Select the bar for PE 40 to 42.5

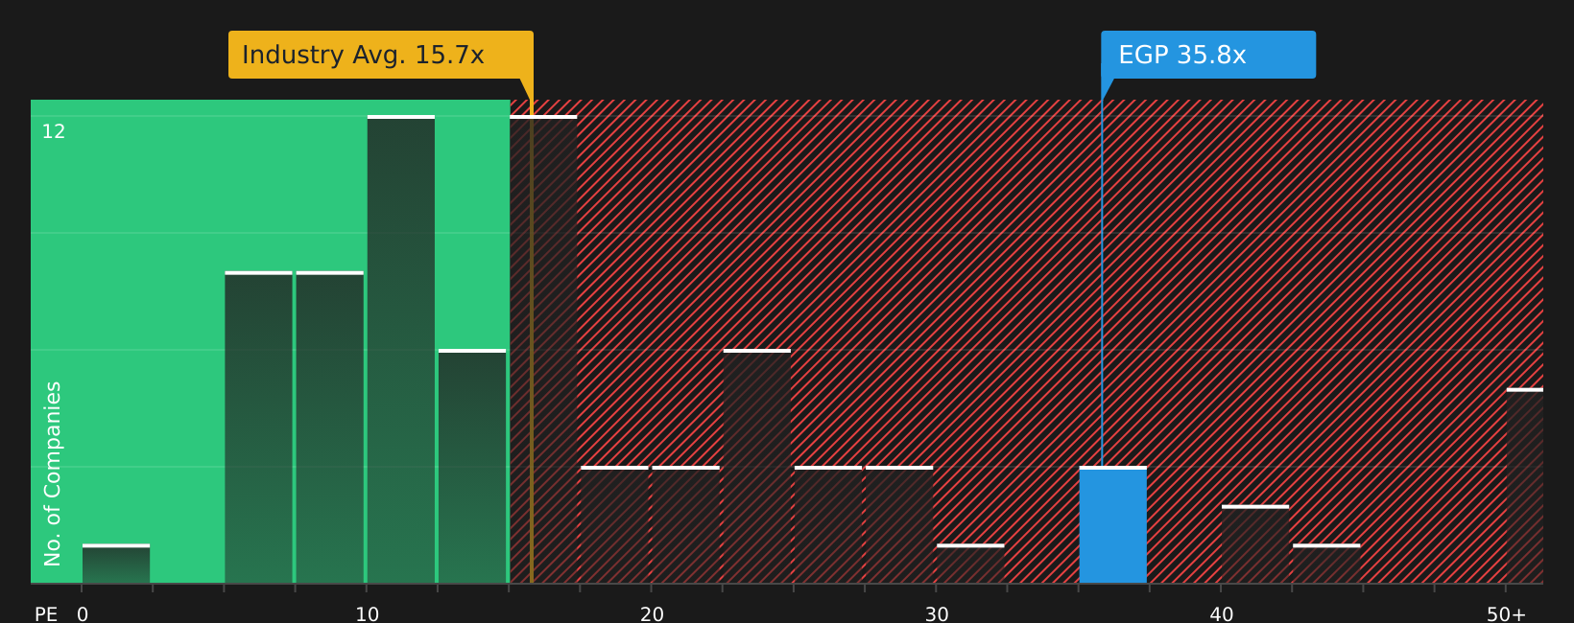(x=1255, y=544)
